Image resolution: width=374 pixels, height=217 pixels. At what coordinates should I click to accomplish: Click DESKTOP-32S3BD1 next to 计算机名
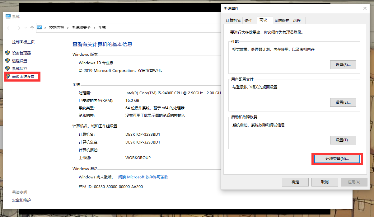pyautogui.click(x=143, y=134)
